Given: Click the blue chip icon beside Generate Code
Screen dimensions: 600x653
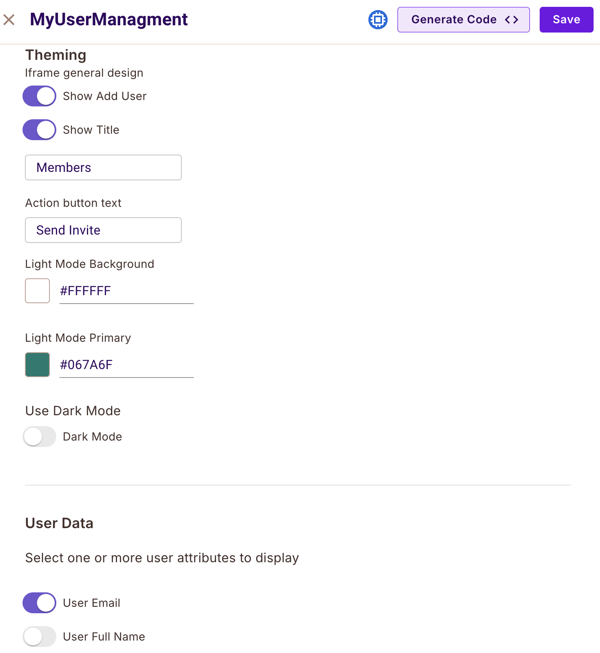Looking at the screenshot, I should pos(378,20).
